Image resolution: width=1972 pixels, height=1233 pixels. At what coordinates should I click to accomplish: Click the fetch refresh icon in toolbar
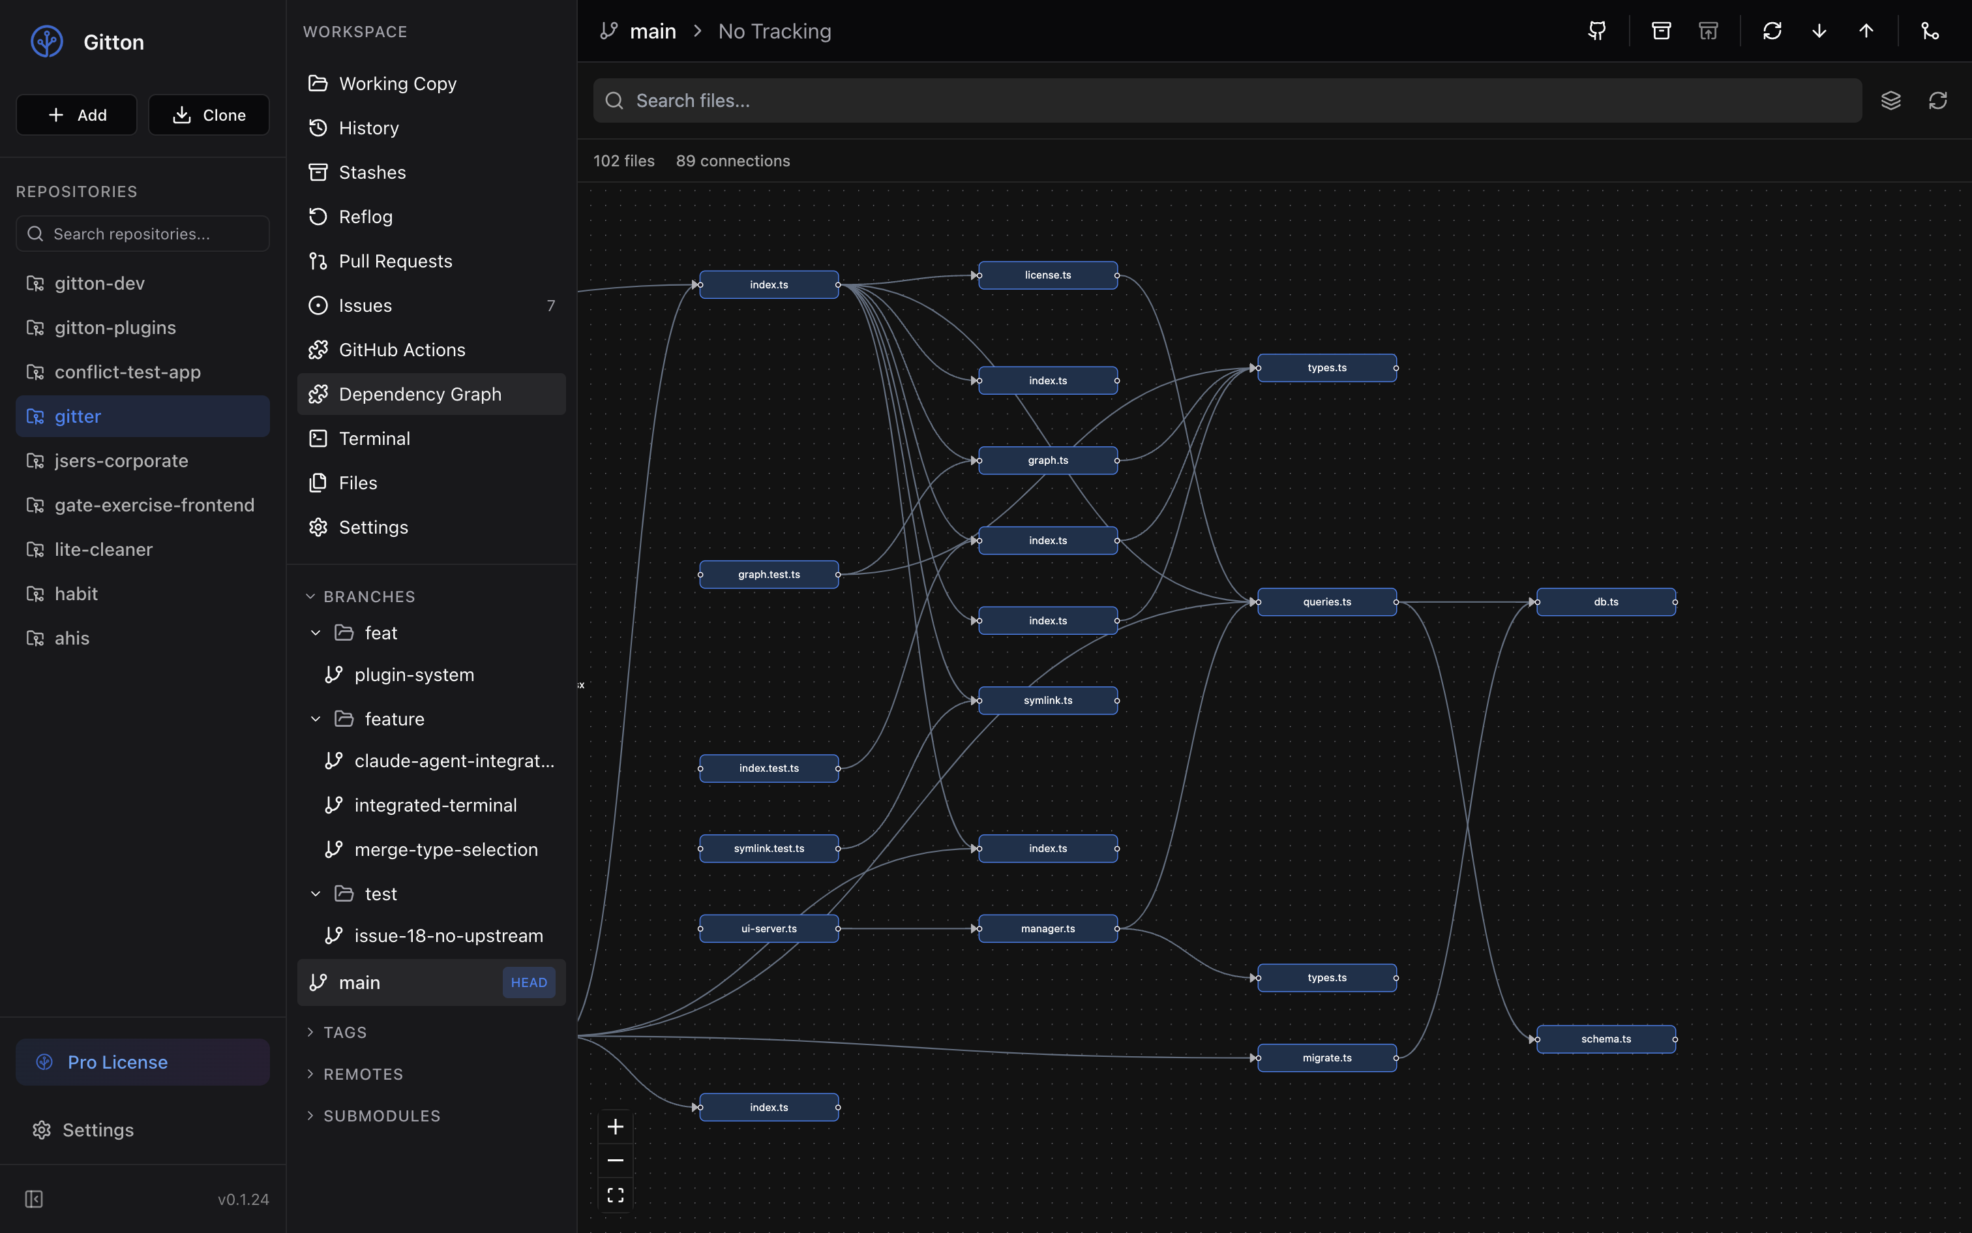(x=1772, y=31)
